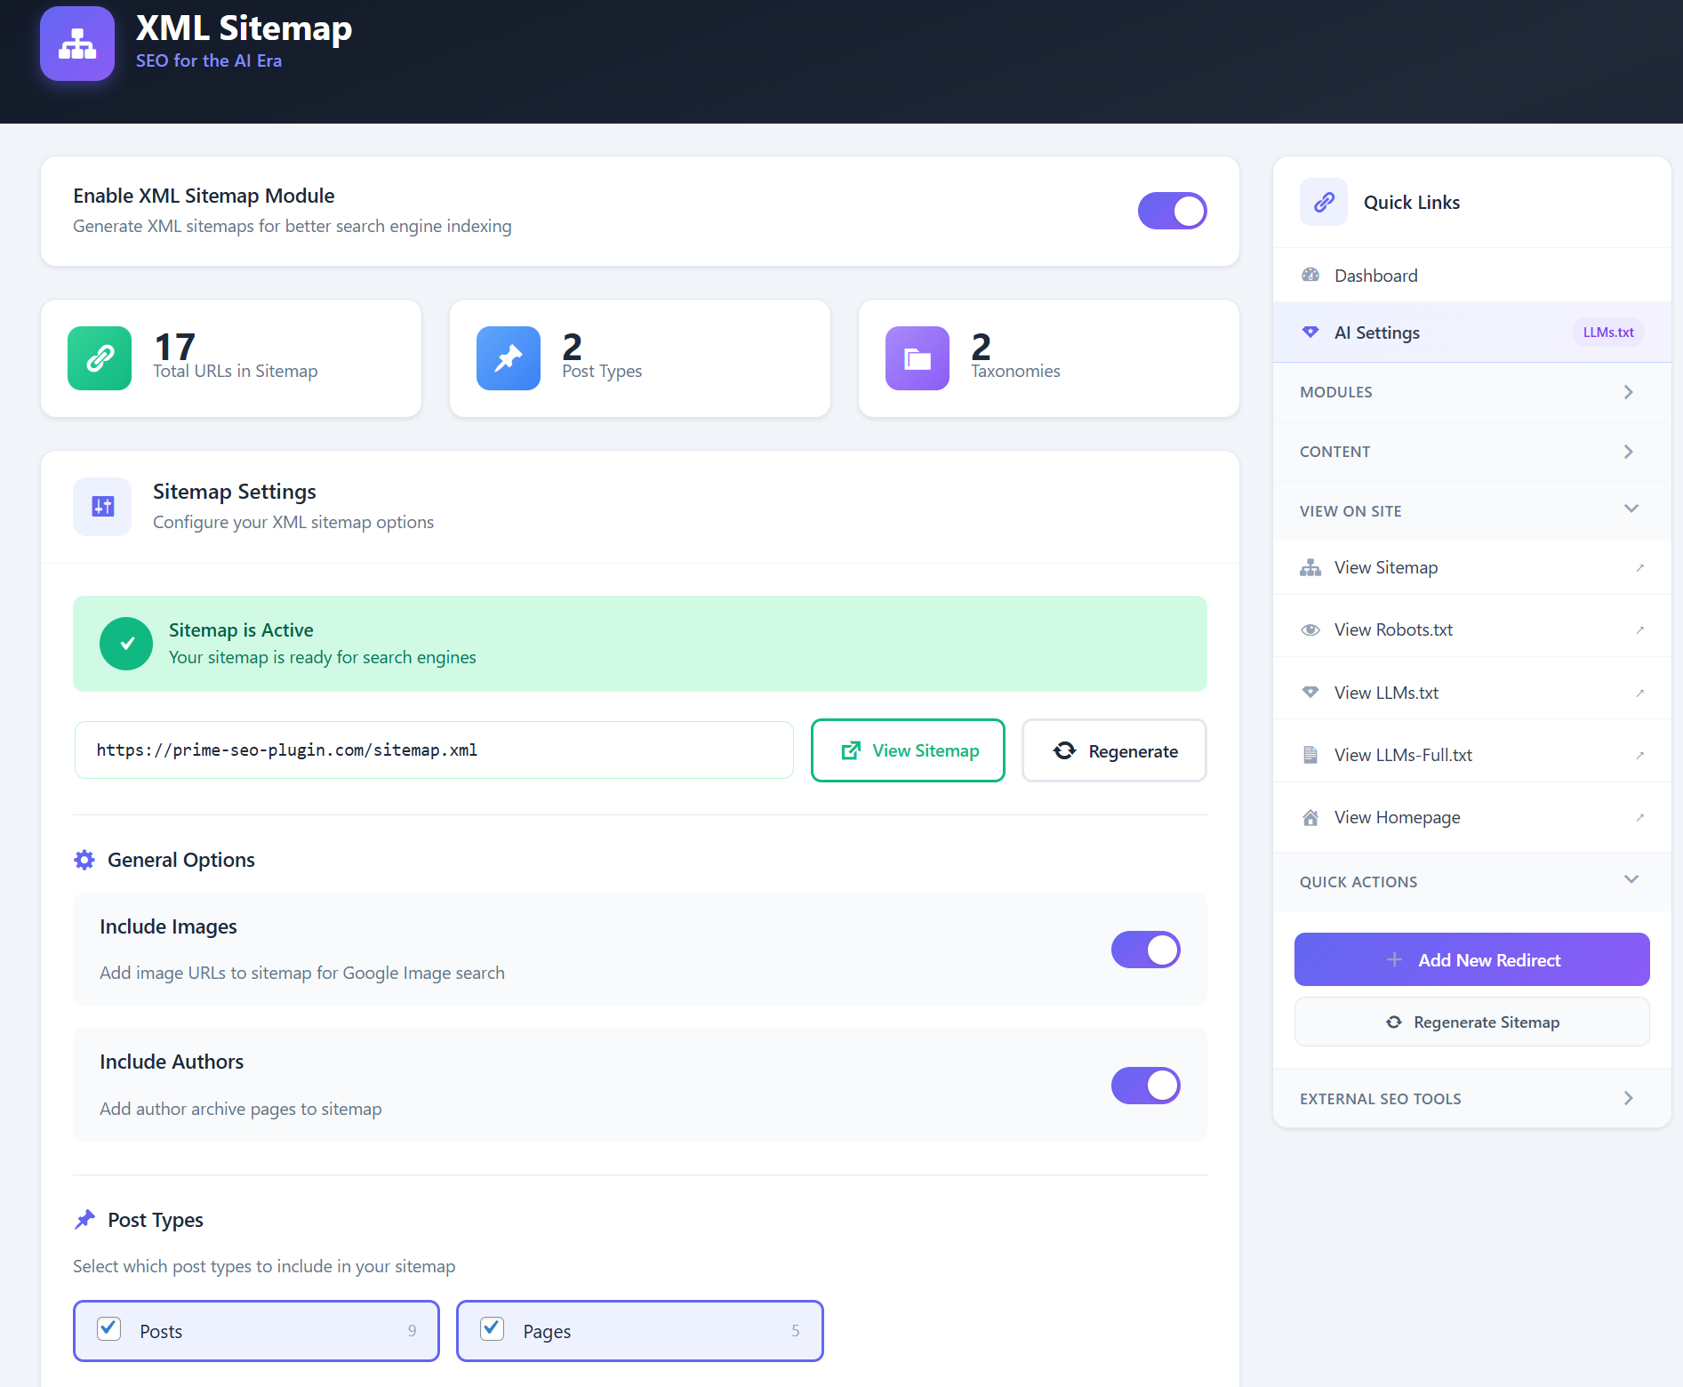Turn off the Include Images switch
The image size is (1683, 1387).
click(x=1145, y=950)
